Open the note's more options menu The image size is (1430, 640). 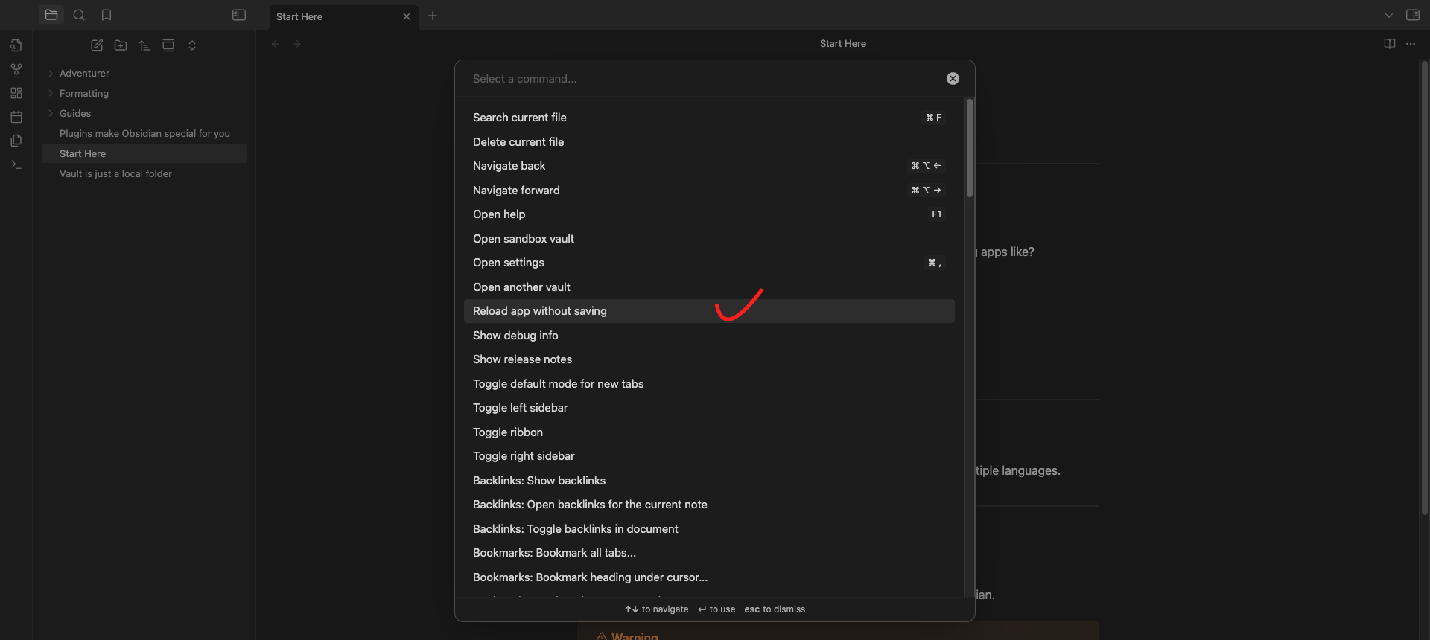[1411, 44]
